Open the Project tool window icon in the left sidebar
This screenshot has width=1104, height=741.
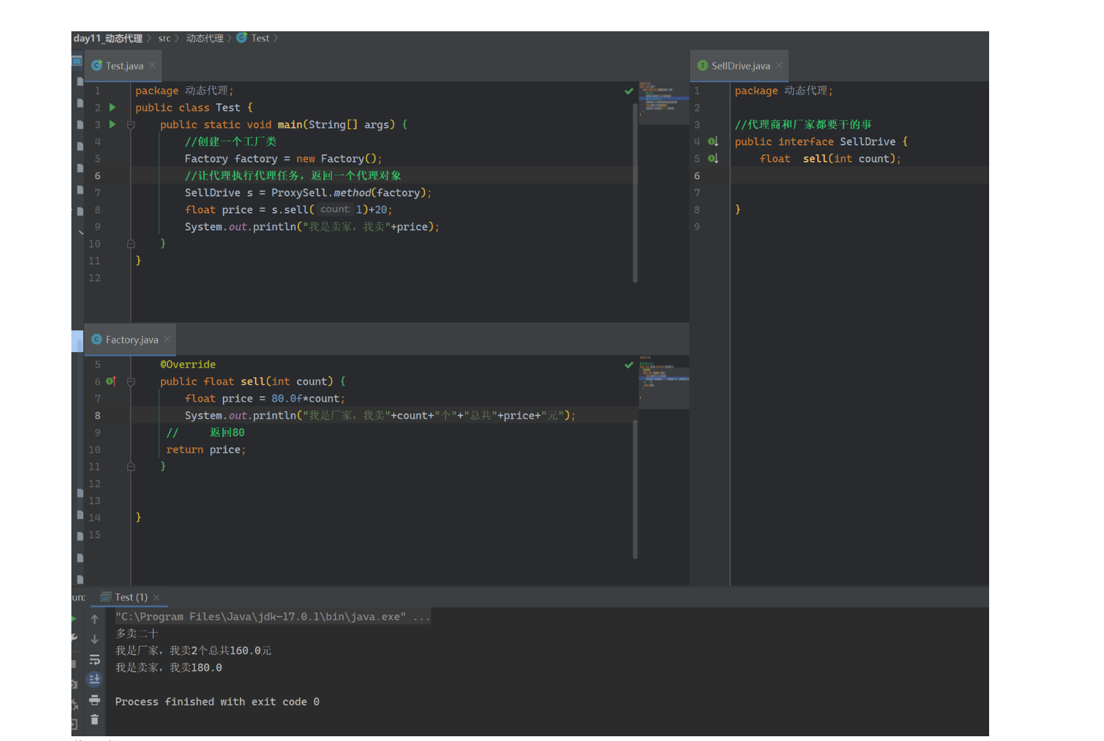[x=77, y=61]
